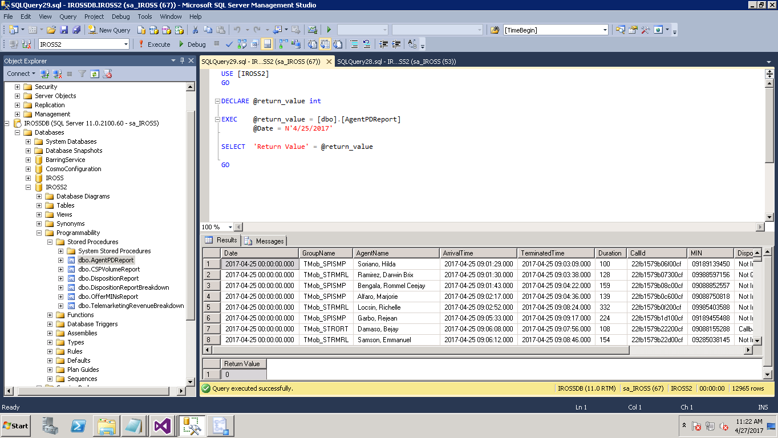This screenshot has height=438, width=778.
Task: Expand the Security folder node
Action: (18, 87)
